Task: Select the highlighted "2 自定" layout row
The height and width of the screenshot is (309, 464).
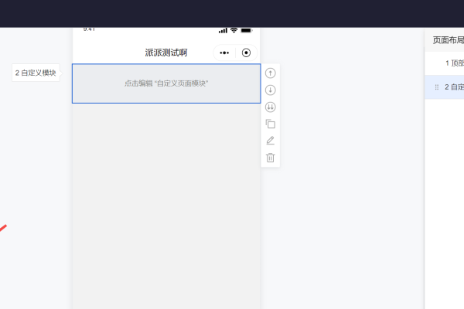Action: (445, 87)
